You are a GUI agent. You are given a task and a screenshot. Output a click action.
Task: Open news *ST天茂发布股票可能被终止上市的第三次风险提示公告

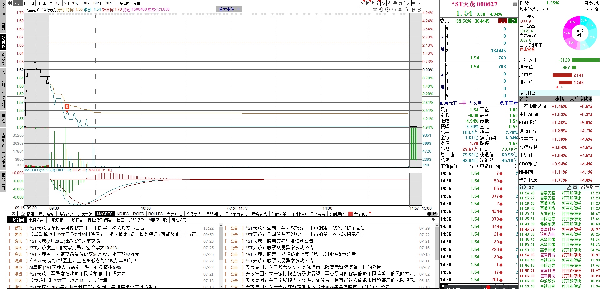coord(87,228)
